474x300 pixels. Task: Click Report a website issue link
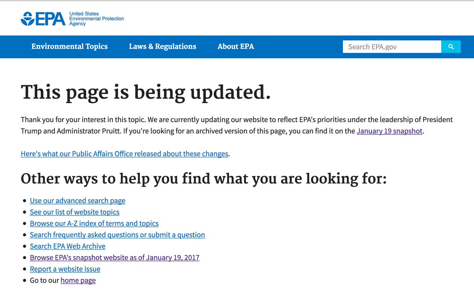coord(65,269)
